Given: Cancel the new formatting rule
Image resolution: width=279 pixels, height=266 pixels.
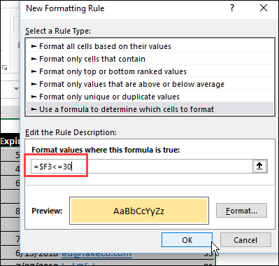Looking at the screenshot, I should [x=245, y=240].
